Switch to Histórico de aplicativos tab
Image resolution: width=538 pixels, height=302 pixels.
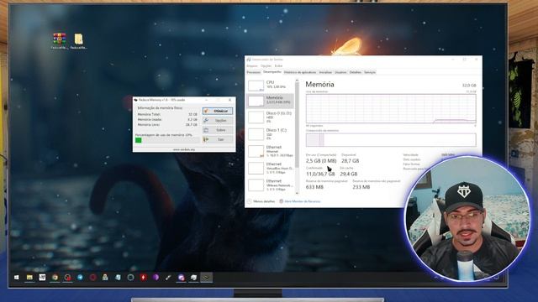(x=300, y=72)
